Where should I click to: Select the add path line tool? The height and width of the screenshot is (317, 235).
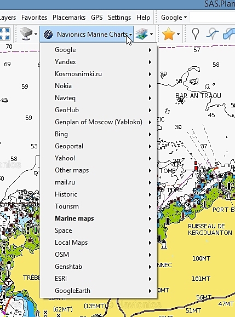point(212,34)
